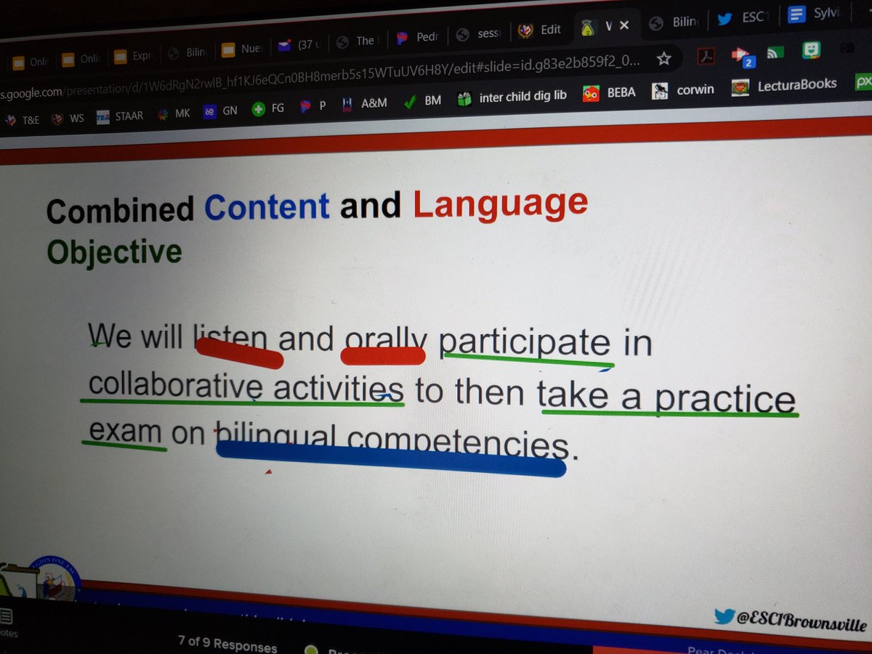Viewport: 872px width, 654px height.
Task: Switch to the 'Edit' tab
Action: (x=540, y=30)
